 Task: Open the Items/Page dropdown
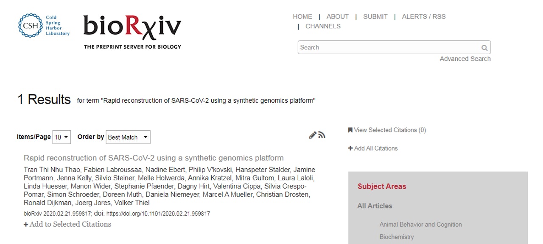(x=62, y=137)
